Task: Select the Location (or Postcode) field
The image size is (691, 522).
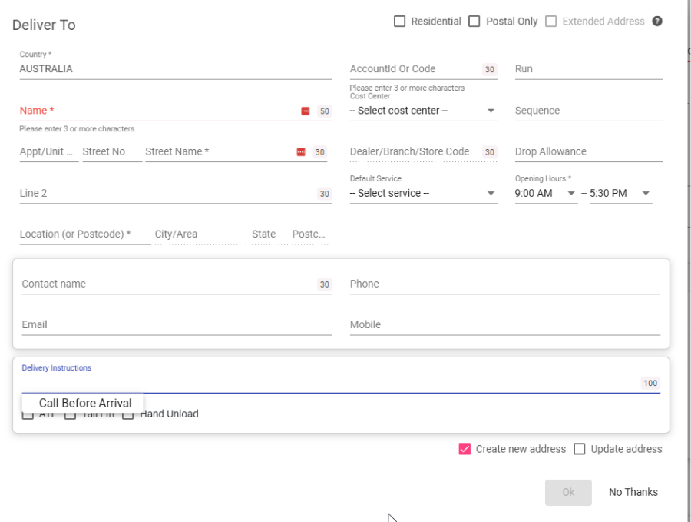Action: click(x=84, y=234)
